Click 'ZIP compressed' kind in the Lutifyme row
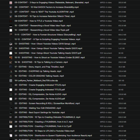Image resolution: width=140 pixels, height=140 pixels. [106, 80]
